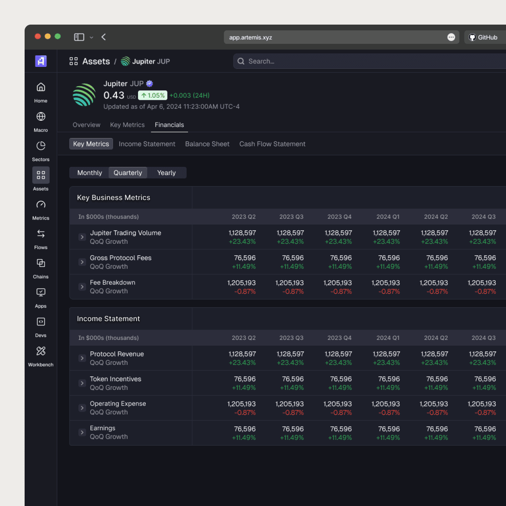Open the Chains icon in sidebar
The image size is (506, 506).
coord(41,263)
